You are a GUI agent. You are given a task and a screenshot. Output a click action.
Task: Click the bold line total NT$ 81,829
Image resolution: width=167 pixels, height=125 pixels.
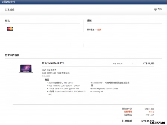[148, 64]
